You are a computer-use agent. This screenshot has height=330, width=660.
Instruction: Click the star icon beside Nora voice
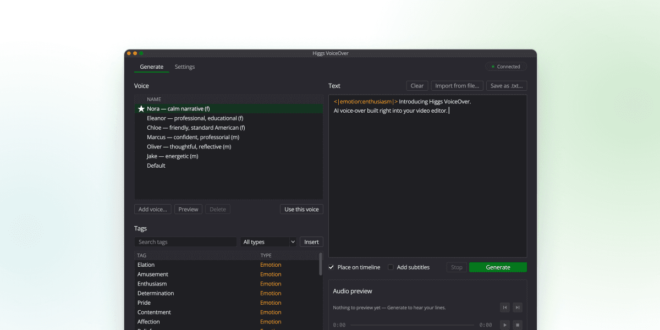click(x=141, y=109)
